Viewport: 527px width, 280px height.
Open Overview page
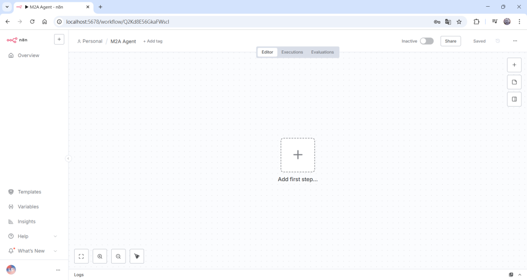point(29,56)
